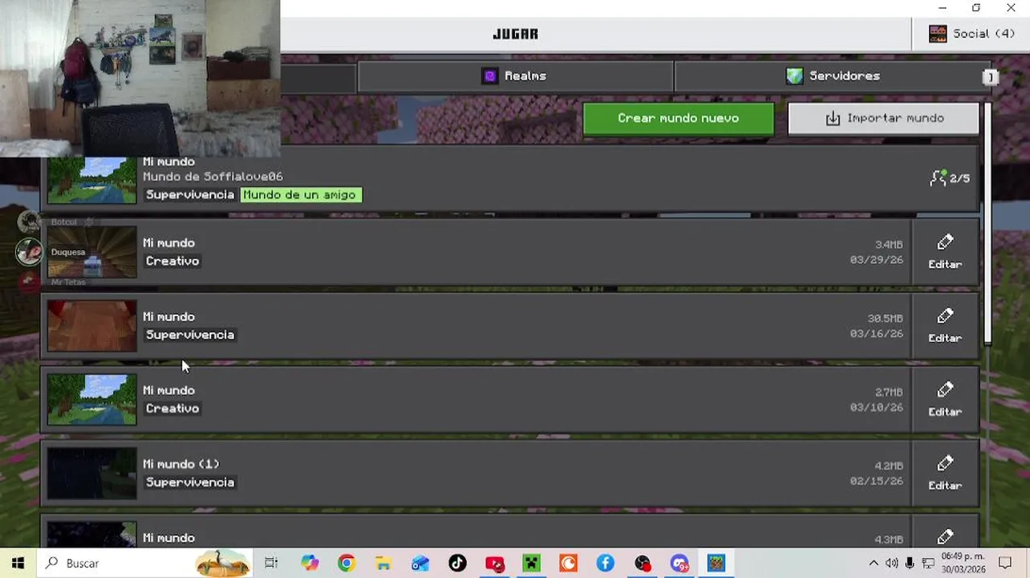1030x578 pixels.
Task: Click the import download arrow icon
Action: point(833,119)
